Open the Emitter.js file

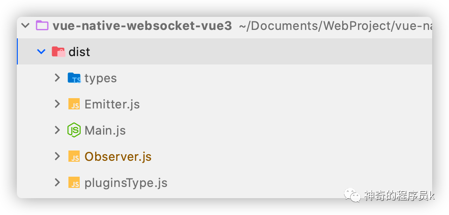click(x=112, y=104)
